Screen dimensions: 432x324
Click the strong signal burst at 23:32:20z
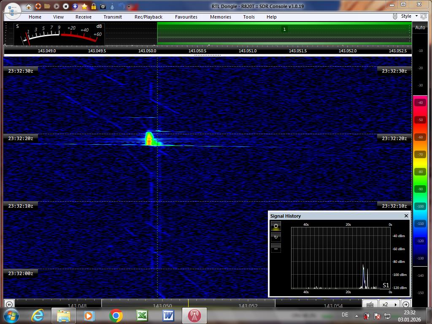[x=149, y=138]
